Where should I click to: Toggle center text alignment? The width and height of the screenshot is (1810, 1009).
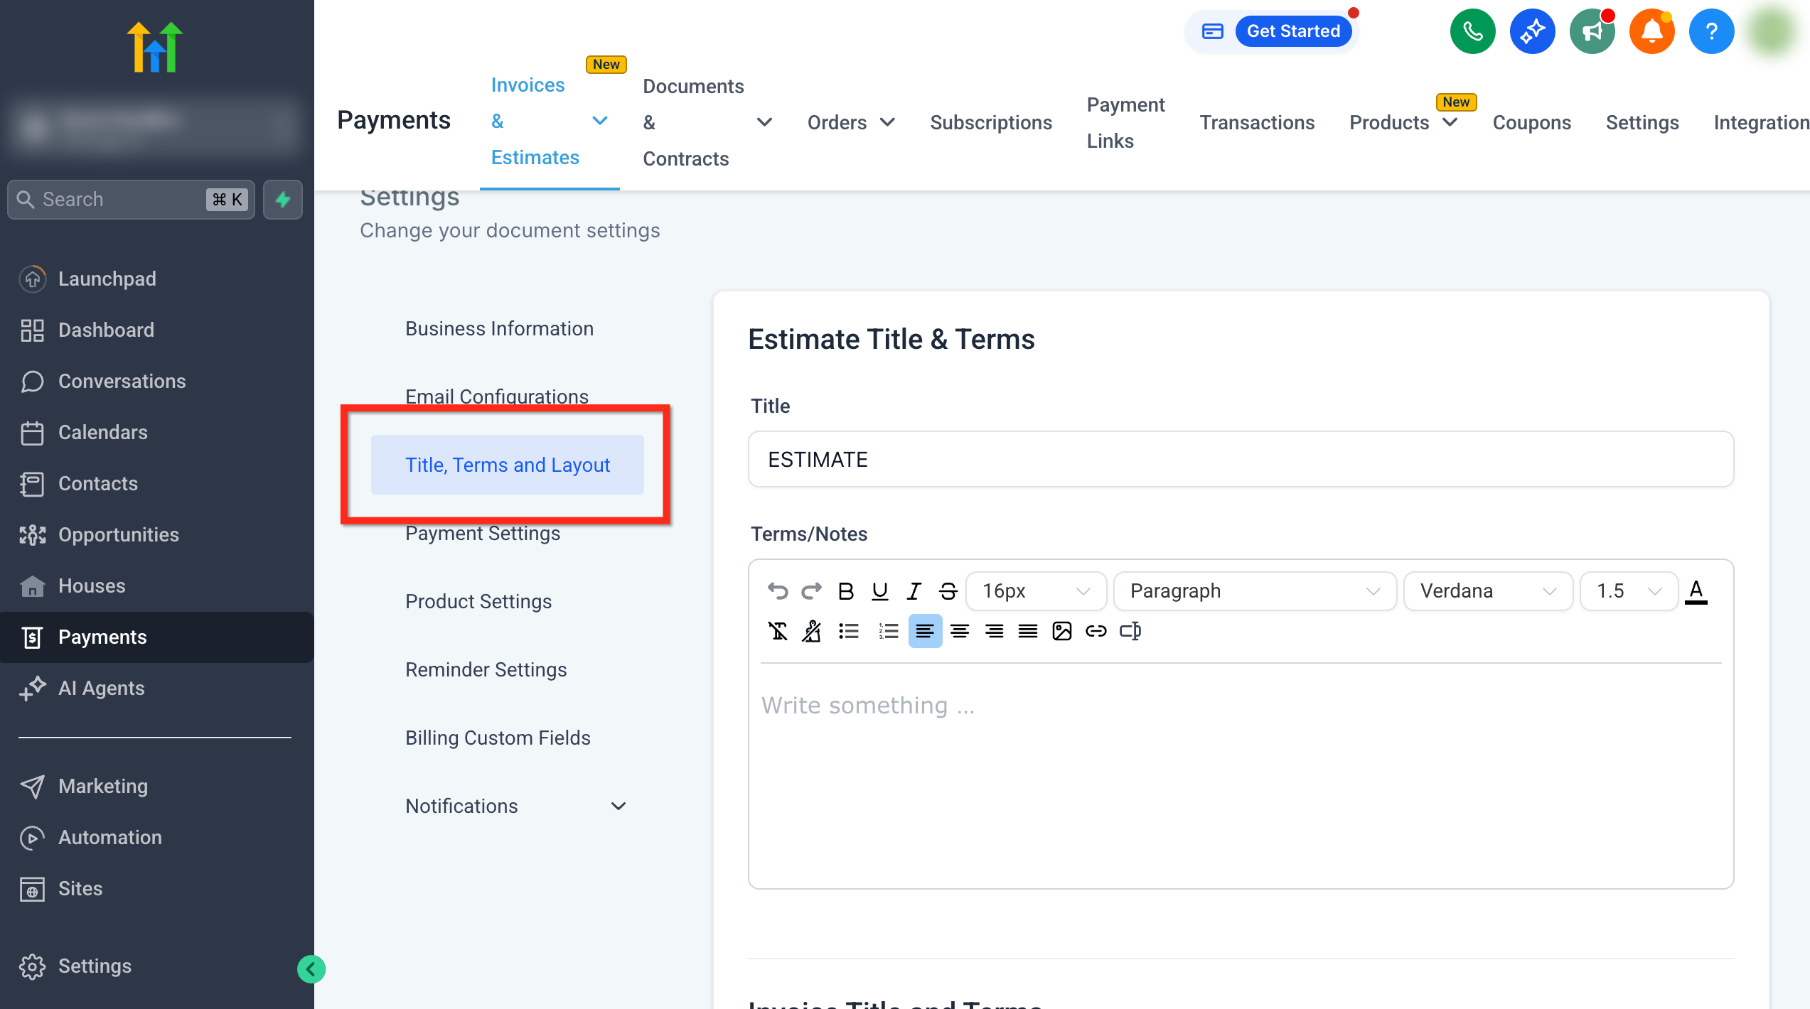959,631
